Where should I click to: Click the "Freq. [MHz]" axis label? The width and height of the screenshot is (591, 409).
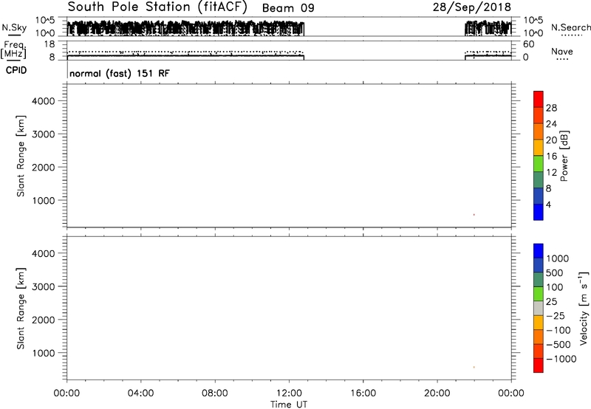pos(14,49)
